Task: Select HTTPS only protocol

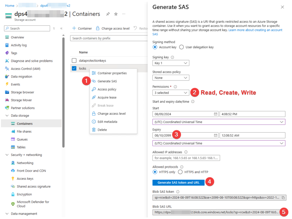Action: [x=155, y=172]
